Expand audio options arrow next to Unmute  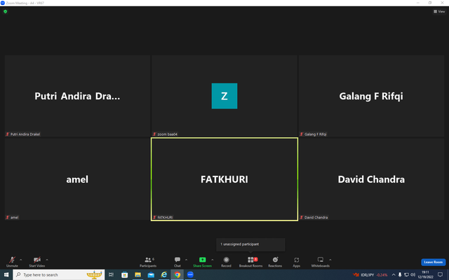pos(20,260)
